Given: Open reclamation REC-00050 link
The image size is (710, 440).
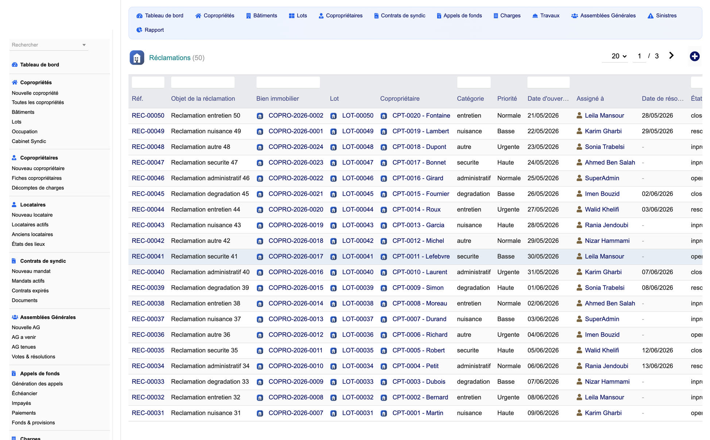Looking at the screenshot, I should [x=148, y=115].
